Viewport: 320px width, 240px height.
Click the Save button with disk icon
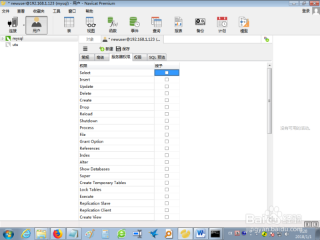(123, 49)
